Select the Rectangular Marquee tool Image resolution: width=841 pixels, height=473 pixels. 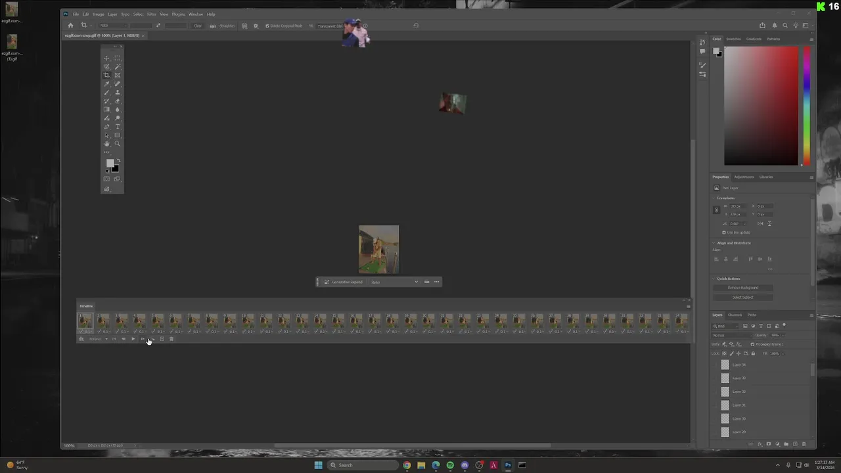tap(118, 58)
